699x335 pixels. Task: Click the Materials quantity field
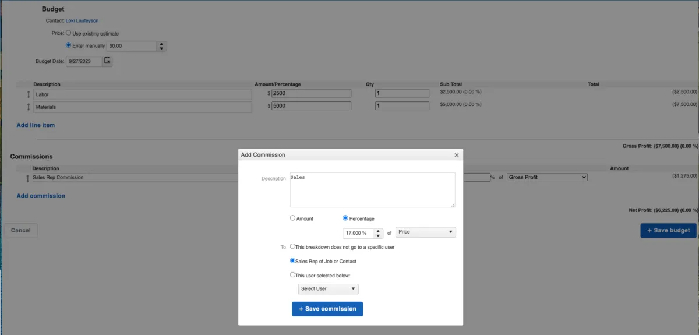click(403, 106)
